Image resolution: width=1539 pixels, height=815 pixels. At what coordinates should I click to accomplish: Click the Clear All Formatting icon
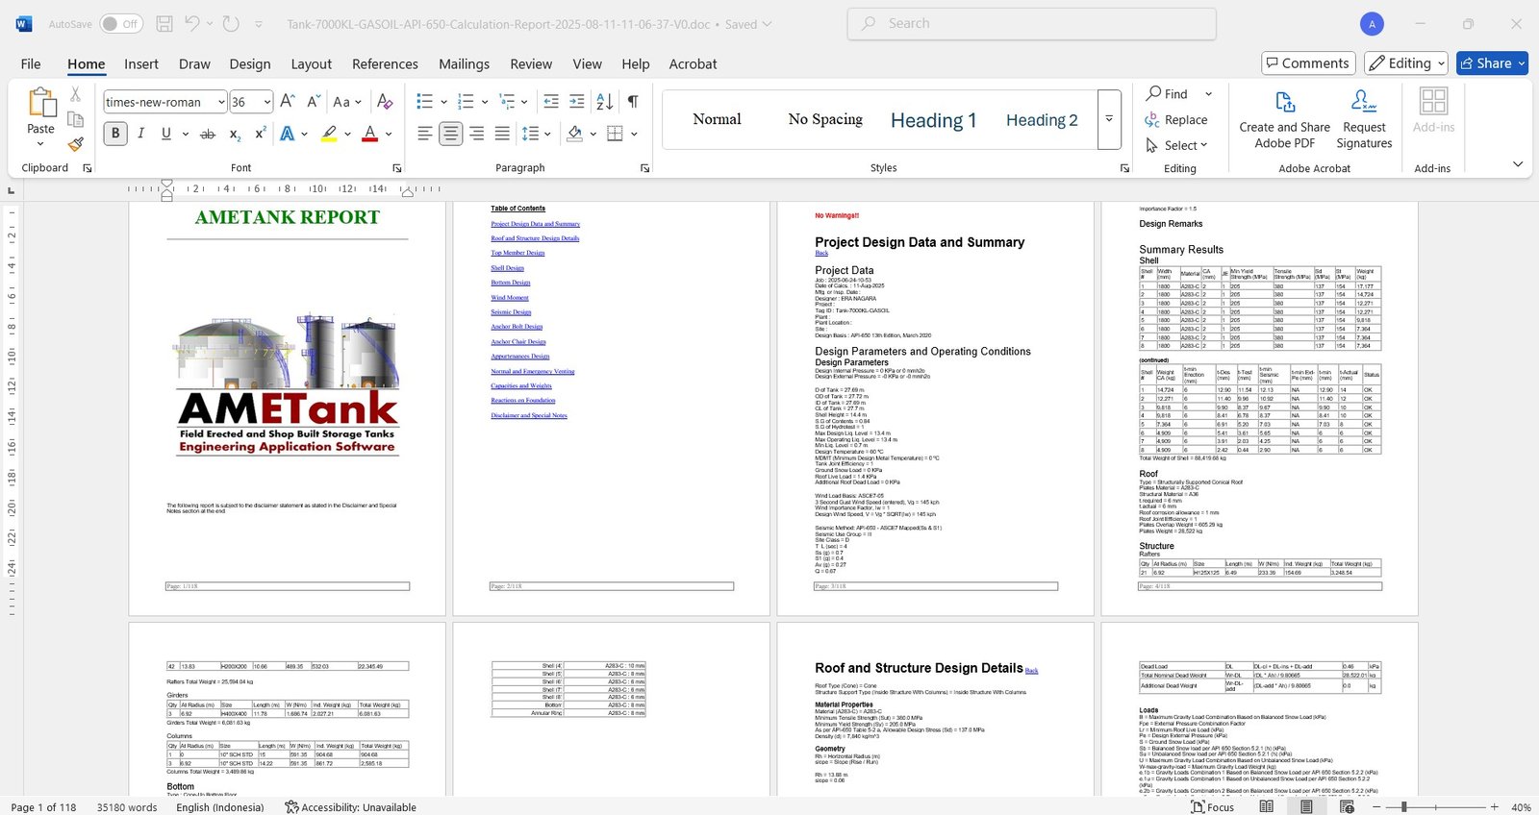(x=385, y=102)
